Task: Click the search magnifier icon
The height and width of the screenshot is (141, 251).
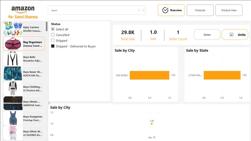Action: pos(139,10)
